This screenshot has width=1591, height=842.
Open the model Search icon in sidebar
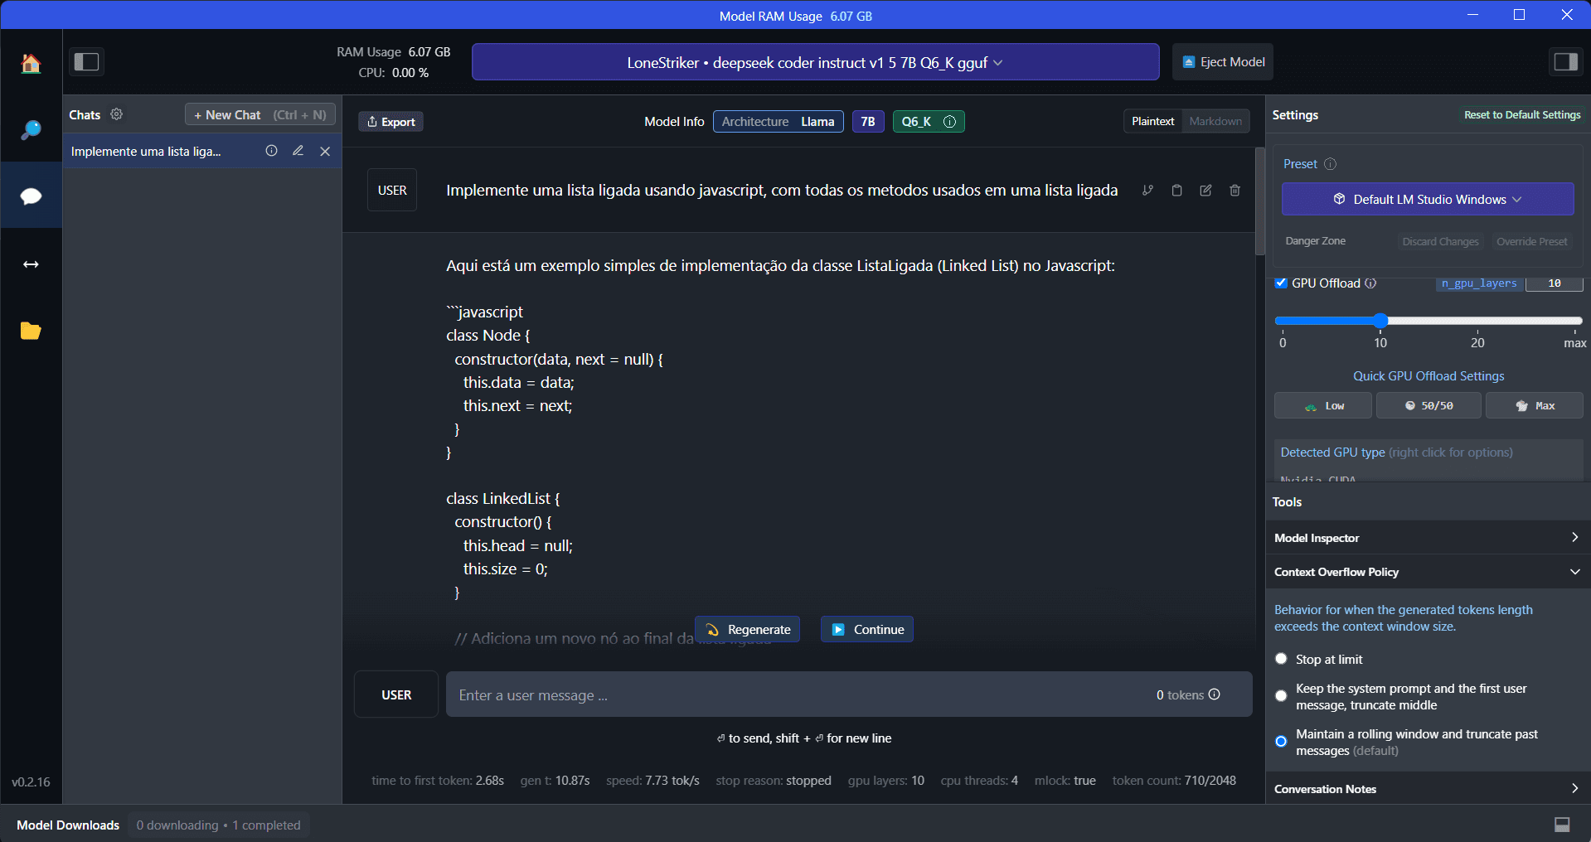click(31, 129)
